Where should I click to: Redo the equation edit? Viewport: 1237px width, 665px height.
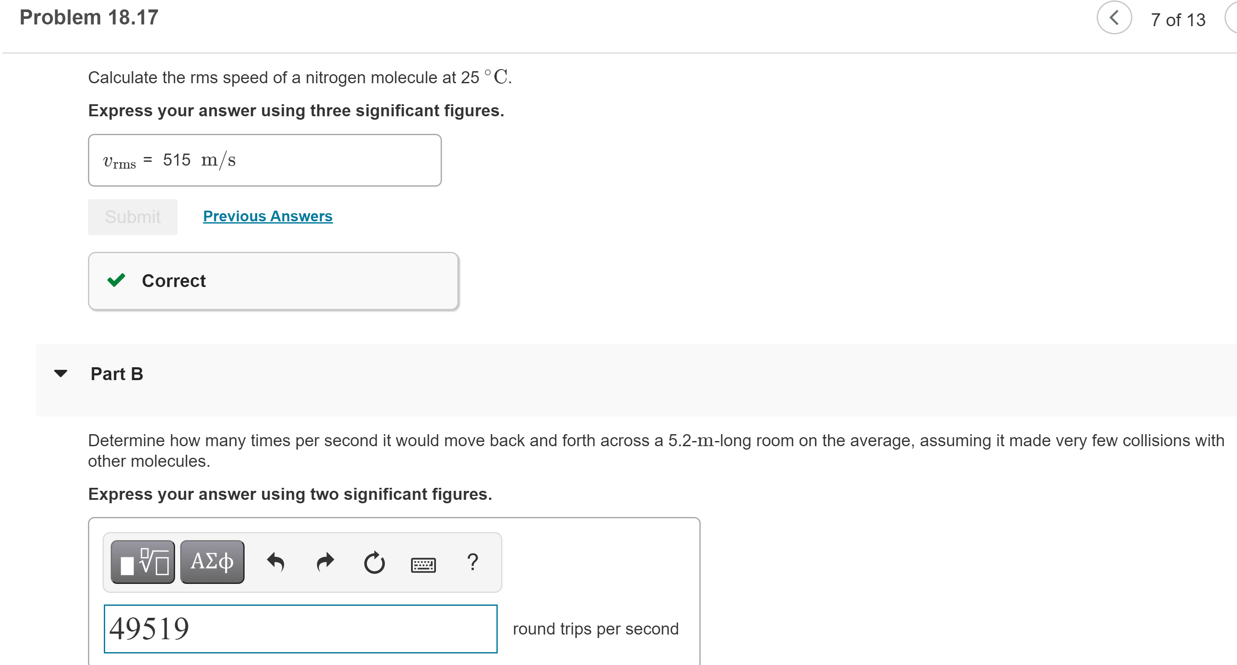click(325, 562)
